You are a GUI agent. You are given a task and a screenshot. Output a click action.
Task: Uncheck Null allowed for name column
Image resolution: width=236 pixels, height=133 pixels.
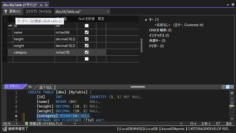87,32
